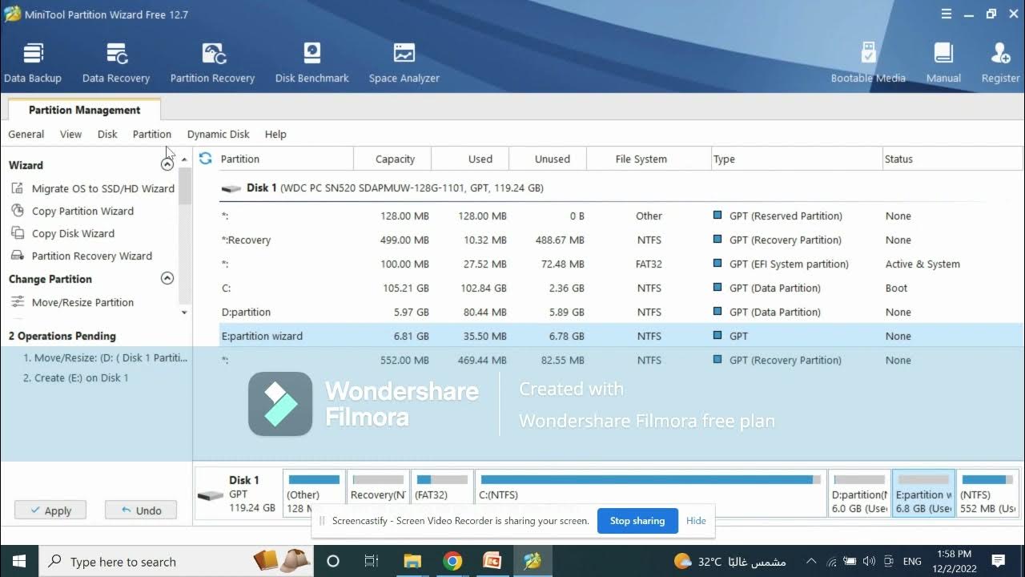
Task: Collapse the Wizard section
Action: (167, 164)
